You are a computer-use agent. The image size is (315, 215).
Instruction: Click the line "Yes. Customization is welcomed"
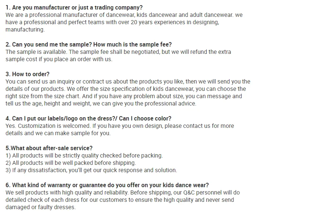pos(120,126)
